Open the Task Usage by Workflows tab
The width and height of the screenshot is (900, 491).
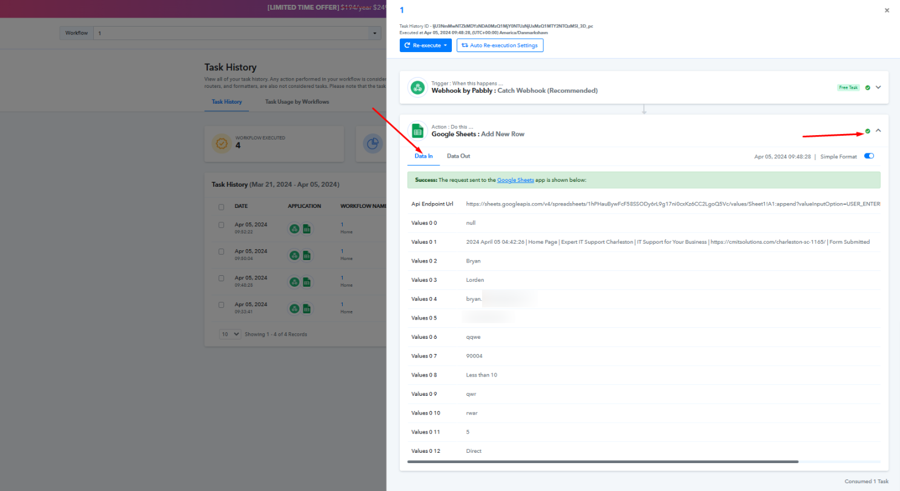click(x=297, y=102)
